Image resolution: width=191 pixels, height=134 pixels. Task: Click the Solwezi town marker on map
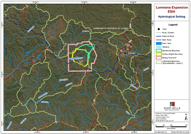pos(125,53)
